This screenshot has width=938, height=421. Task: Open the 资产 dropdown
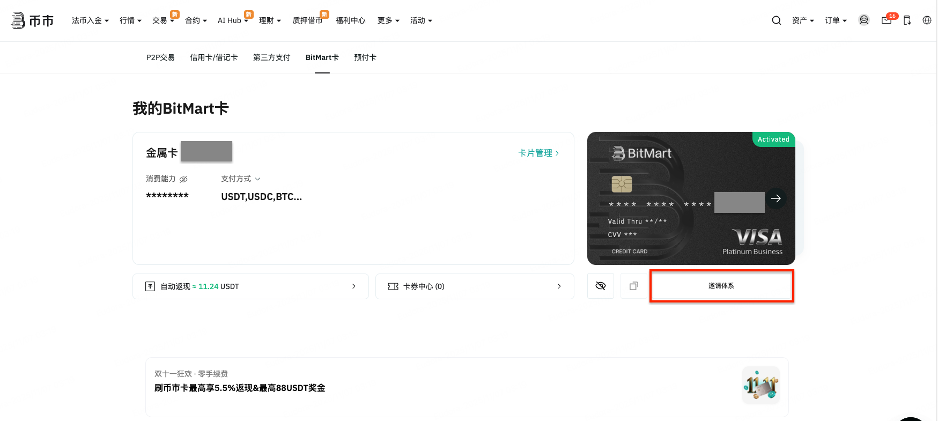pos(802,20)
